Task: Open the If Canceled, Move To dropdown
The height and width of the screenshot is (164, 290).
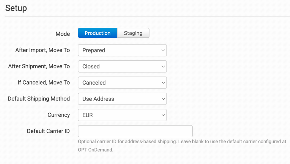Action: coord(122,83)
